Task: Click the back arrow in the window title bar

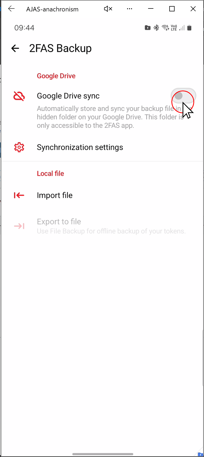Action: click(x=11, y=9)
